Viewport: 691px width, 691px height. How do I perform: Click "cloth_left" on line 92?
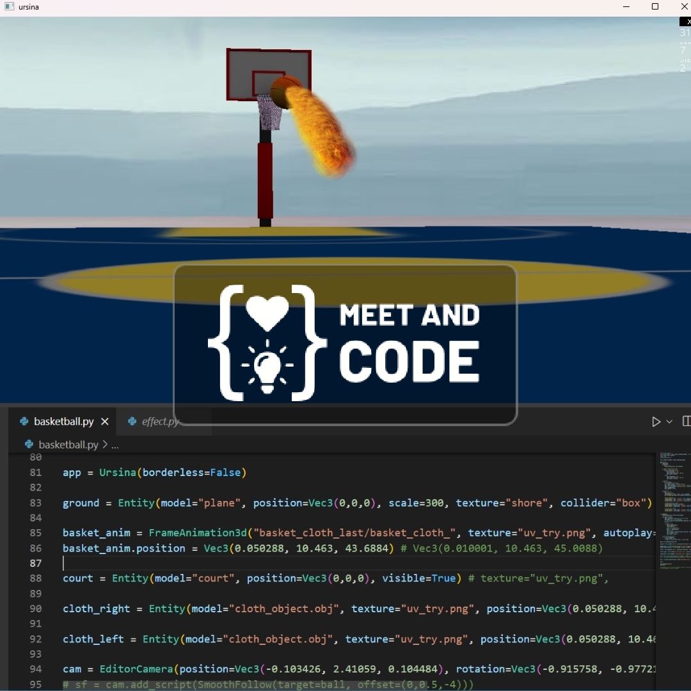[93, 639]
